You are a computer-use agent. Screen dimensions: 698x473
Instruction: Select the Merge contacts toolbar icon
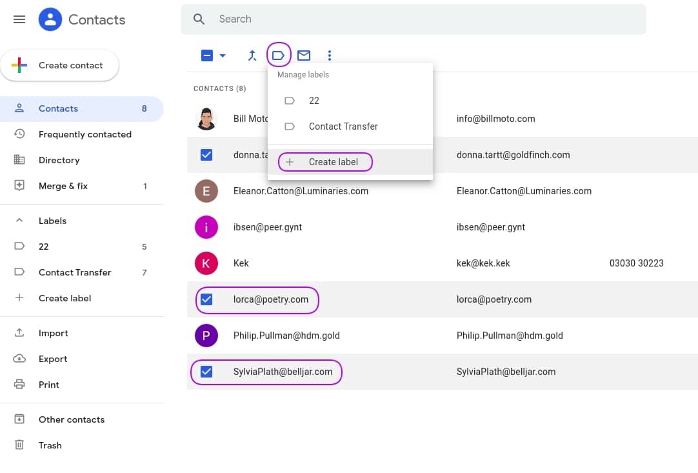[252, 55]
